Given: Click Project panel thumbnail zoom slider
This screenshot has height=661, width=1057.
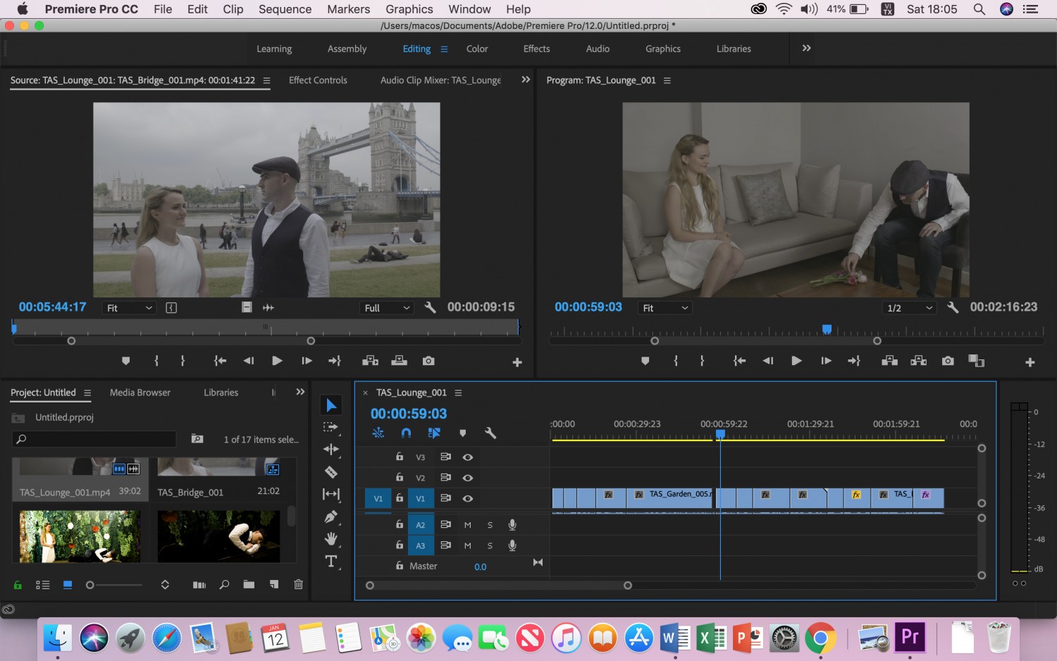Looking at the screenshot, I should point(114,585).
